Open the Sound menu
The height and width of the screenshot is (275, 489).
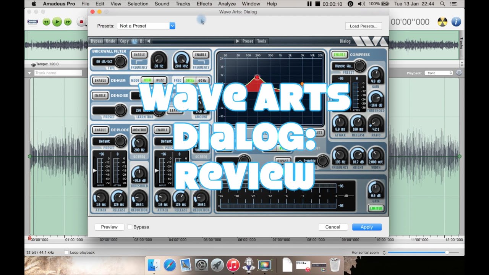(x=162, y=4)
